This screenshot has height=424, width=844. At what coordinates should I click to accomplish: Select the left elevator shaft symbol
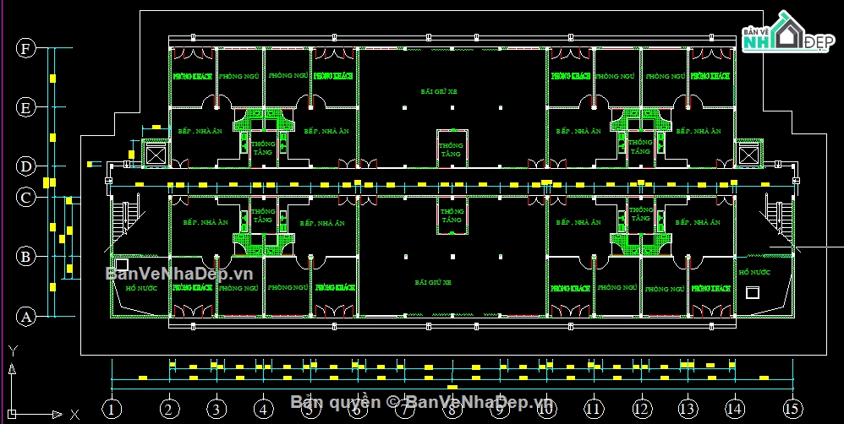[x=156, y=155]
